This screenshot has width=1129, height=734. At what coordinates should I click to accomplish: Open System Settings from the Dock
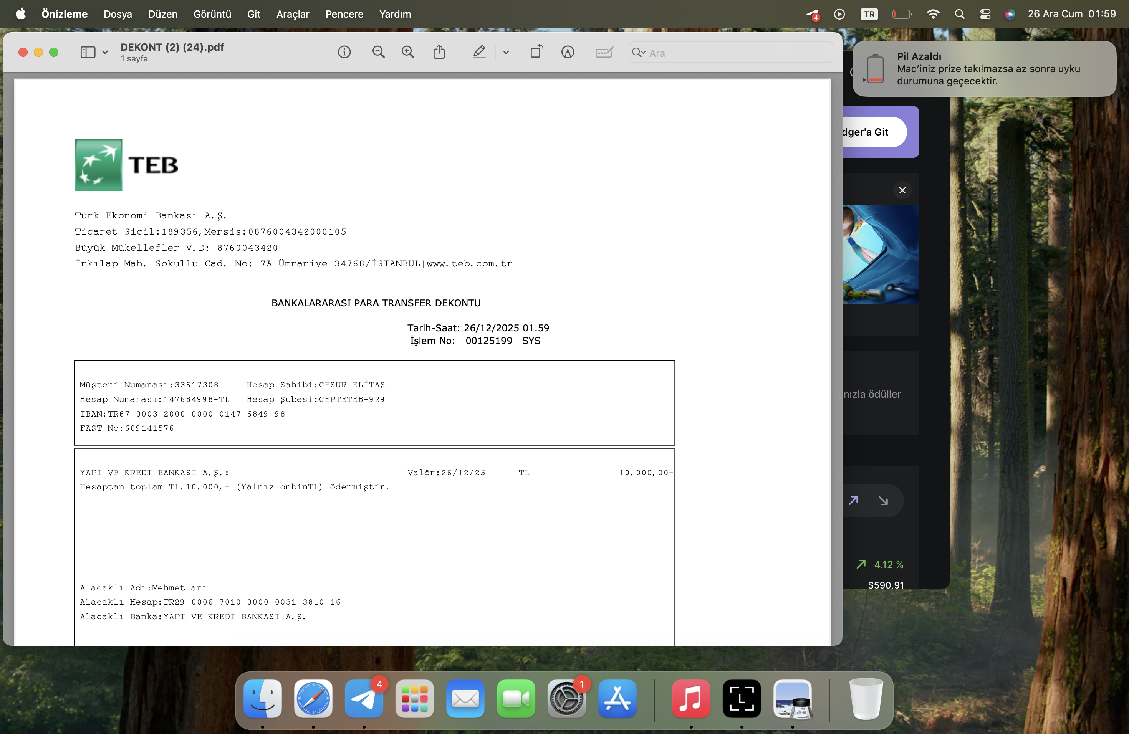click(566, 699)
